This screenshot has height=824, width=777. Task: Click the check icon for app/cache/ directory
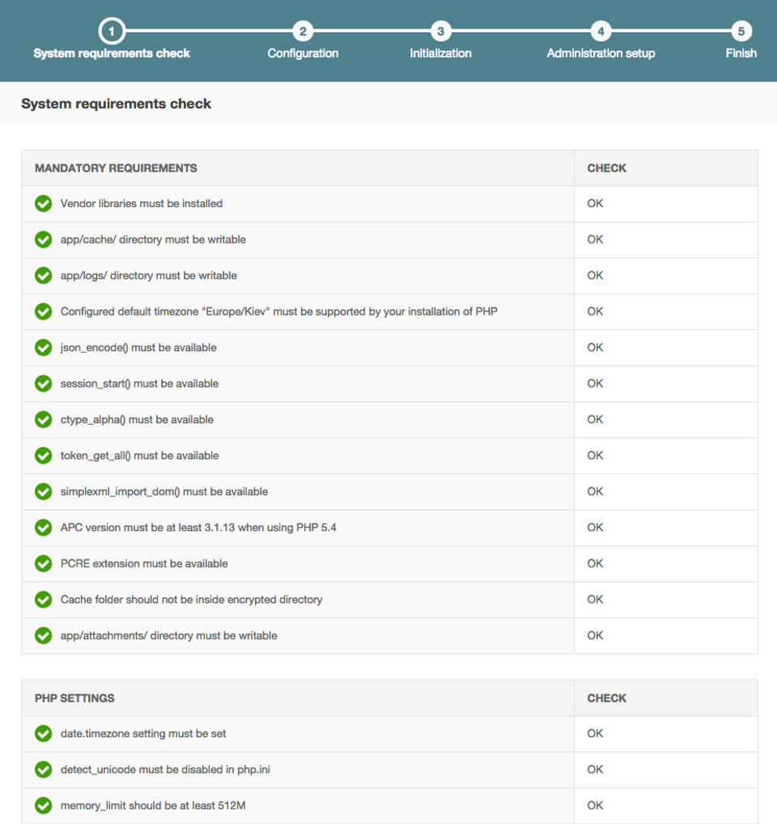[44, 240]
